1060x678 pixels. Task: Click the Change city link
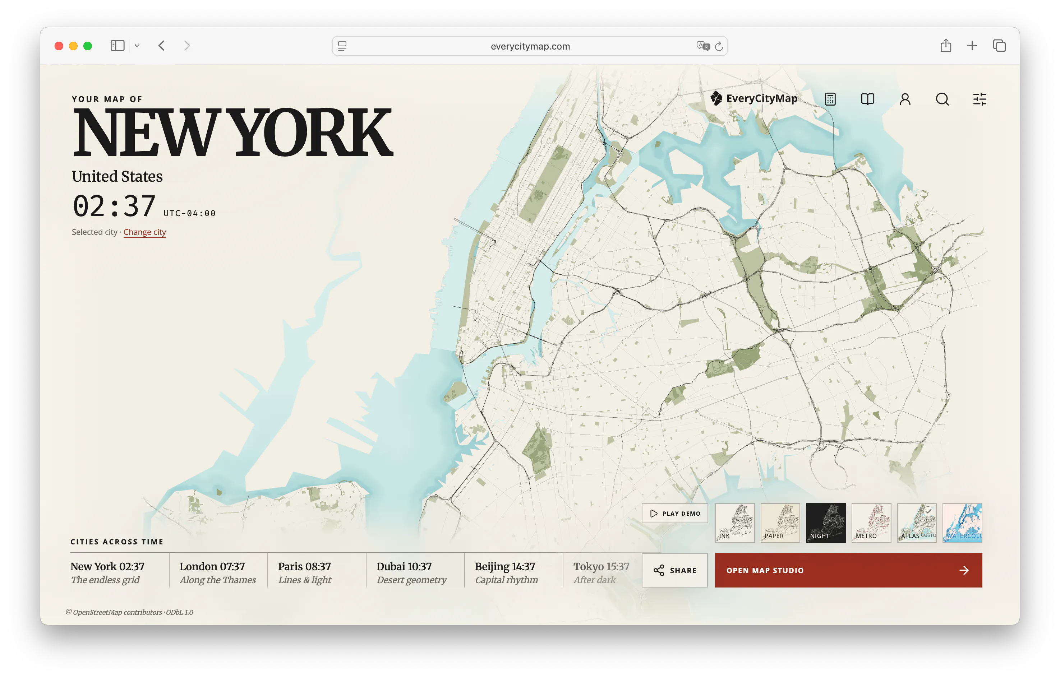coord(144,232)
